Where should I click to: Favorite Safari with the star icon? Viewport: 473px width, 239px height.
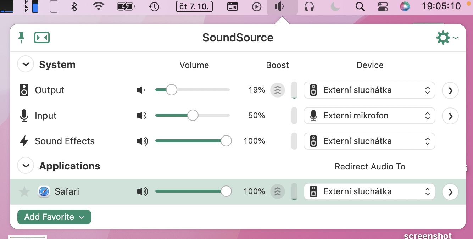[24, 192]
